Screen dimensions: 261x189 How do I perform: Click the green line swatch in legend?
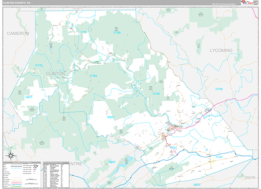click(x=17, y=187)
